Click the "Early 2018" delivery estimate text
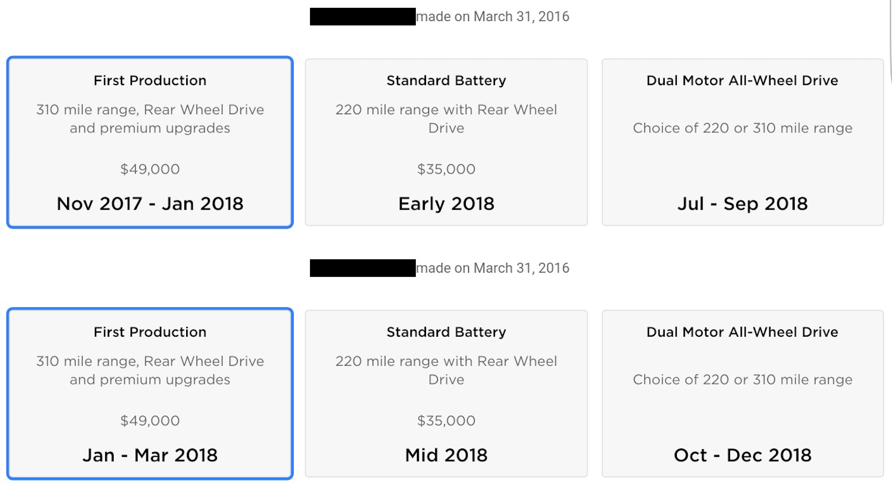Screen dimensions: 892x486 446,204
